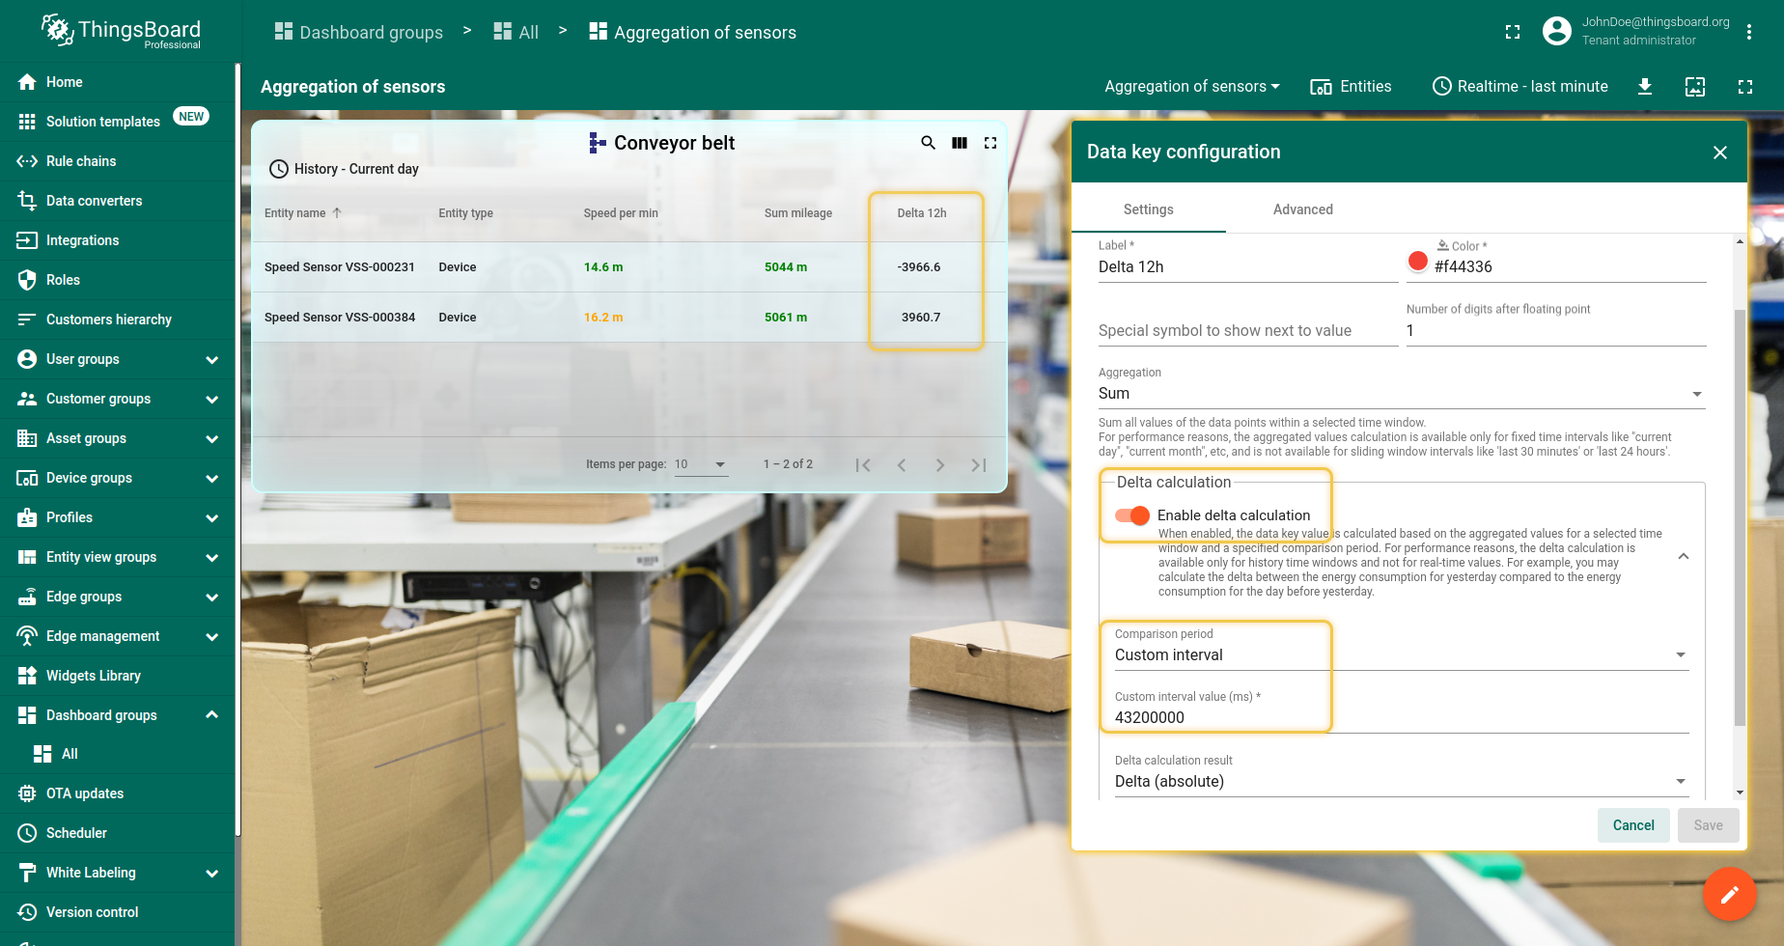
Task: Click the dashboard image settings icon
Action: coord(1695,87)
